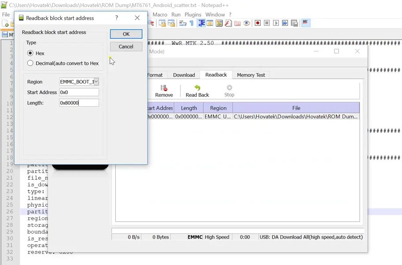The image size is (402, 265).
Task: Maximize the SP Flash Tool window
Action: click(336, 51)
